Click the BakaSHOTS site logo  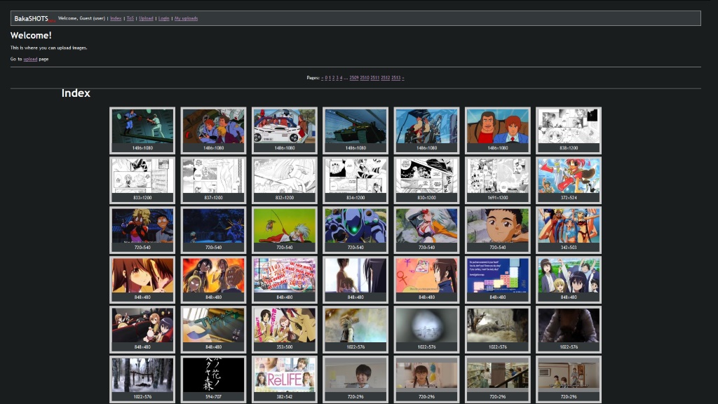(31, 18)
